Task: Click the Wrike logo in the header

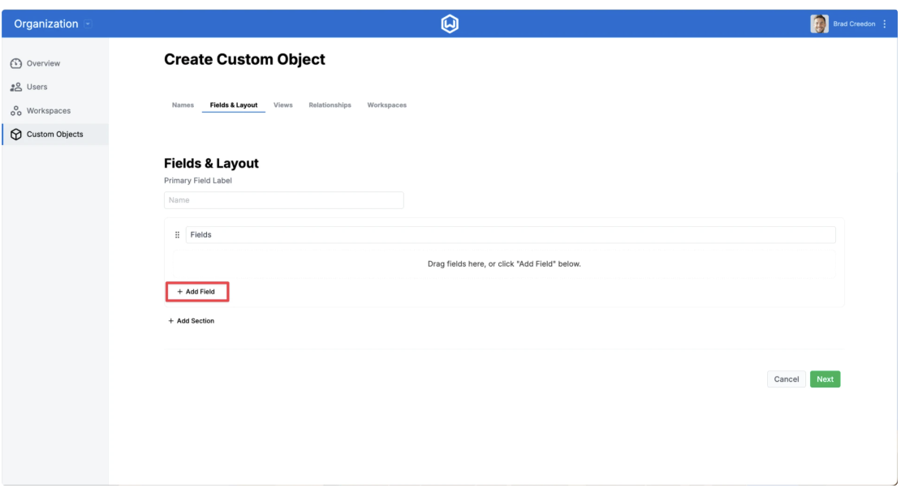Action: click(x=450, y=24)
